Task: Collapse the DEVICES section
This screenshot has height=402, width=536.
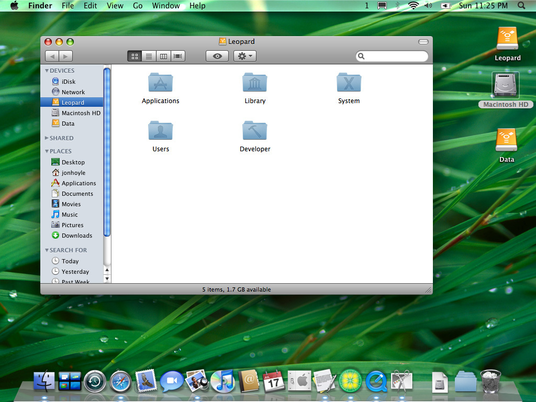Action: click(47, 71)
